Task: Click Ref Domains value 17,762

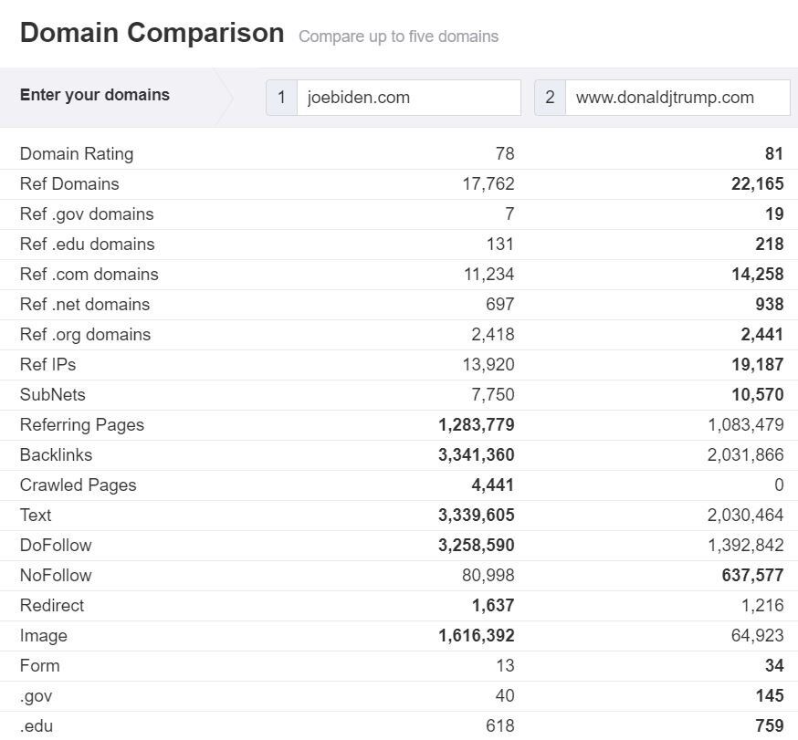Action: (488, 183)
